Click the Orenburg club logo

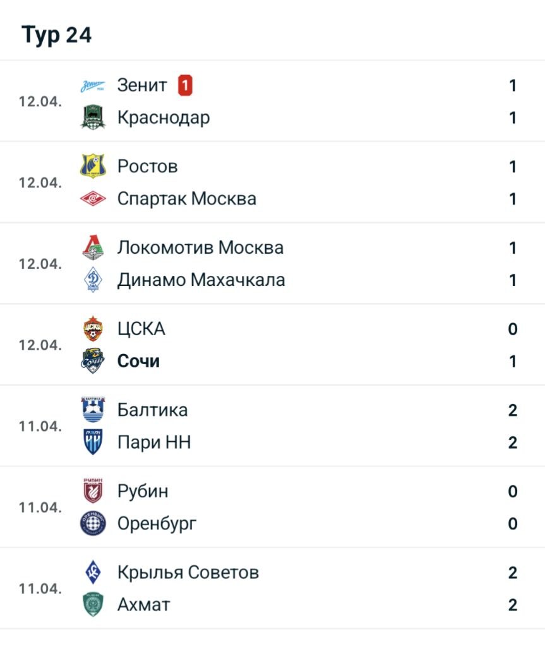(x=93, y=524)
